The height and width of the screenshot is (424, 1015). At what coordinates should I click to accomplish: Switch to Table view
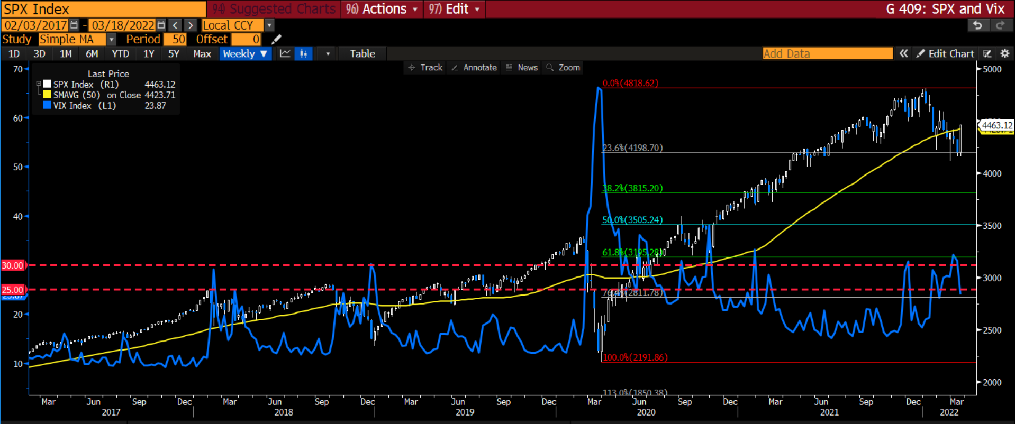pos(362,53)
